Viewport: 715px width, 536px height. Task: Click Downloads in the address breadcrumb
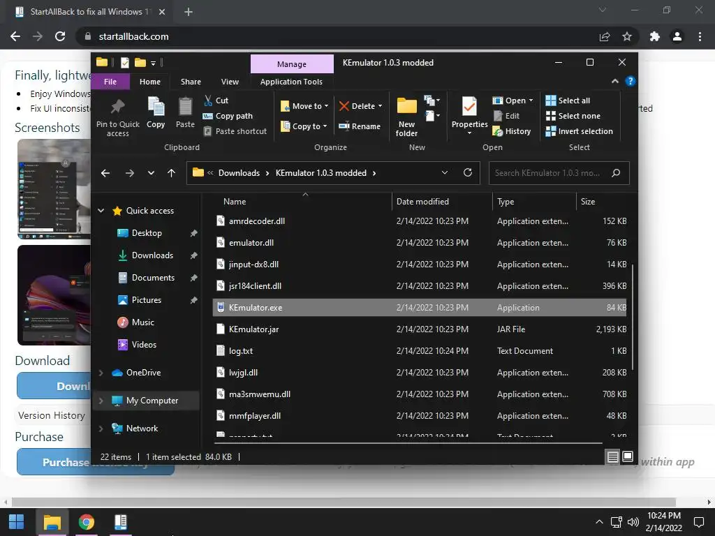click(x=239, y=173)
